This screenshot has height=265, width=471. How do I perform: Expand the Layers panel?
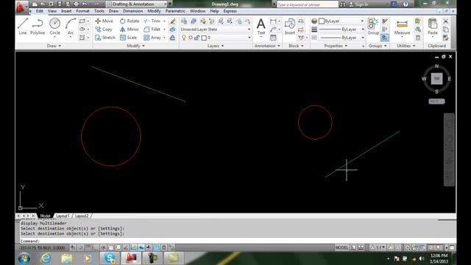(216, 46)
